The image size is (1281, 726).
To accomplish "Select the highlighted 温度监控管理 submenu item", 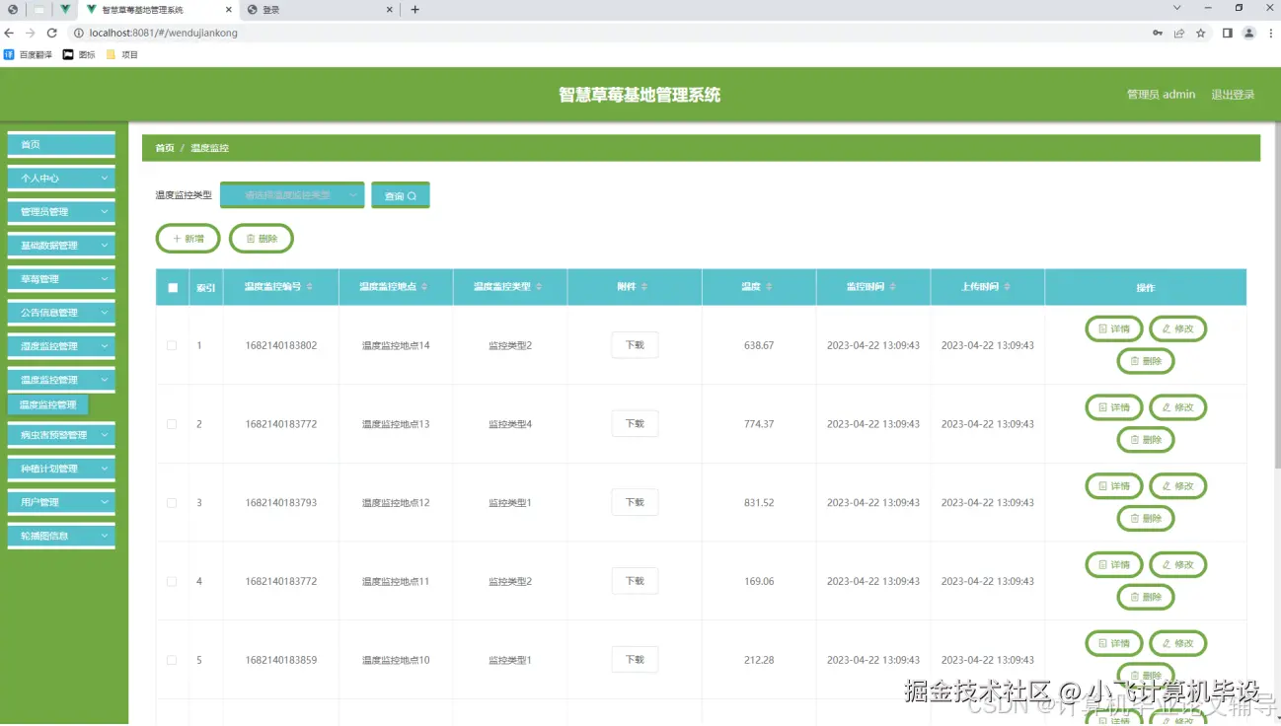I will pos(48,404).
